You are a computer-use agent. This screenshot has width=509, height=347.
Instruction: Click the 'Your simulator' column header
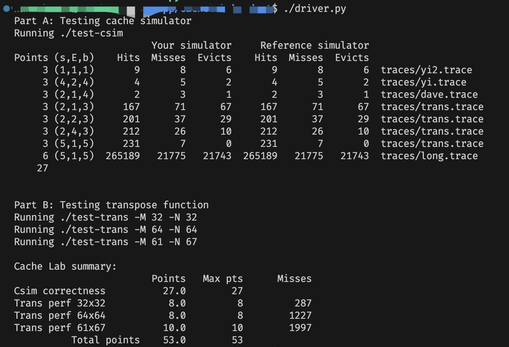pyautogui.click(x=191, y=45)
